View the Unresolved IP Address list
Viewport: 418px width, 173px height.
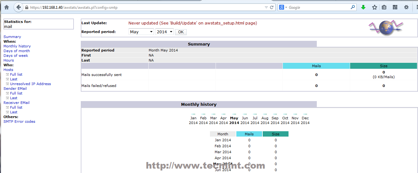point(30,84)
